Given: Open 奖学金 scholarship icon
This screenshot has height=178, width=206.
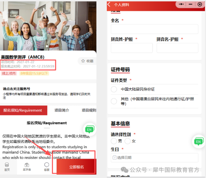Looking at the screenshot, I should coord(27,167).
